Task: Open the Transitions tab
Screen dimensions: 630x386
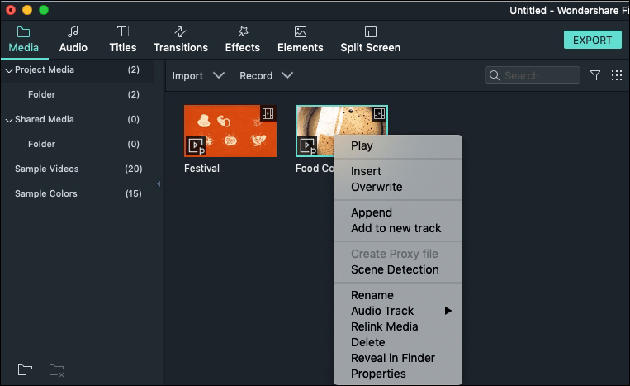Action: (x=180, y=40)
